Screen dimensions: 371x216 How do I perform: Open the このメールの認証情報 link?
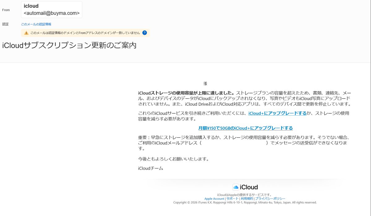pyautogui.click(x=36, y=24)
